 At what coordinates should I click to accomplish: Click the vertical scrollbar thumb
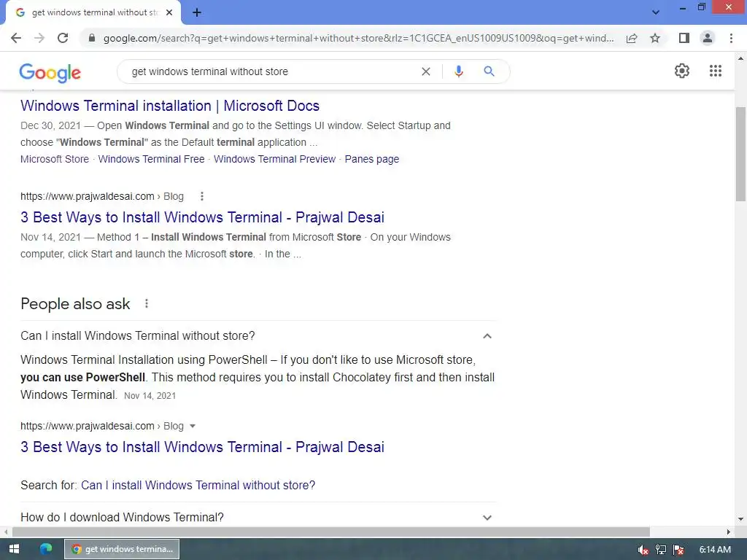click(740, 155)
